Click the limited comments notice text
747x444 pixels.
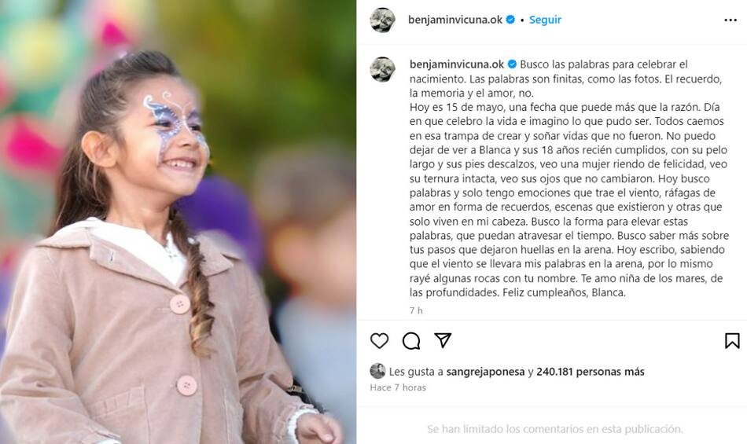click(554, 429)
